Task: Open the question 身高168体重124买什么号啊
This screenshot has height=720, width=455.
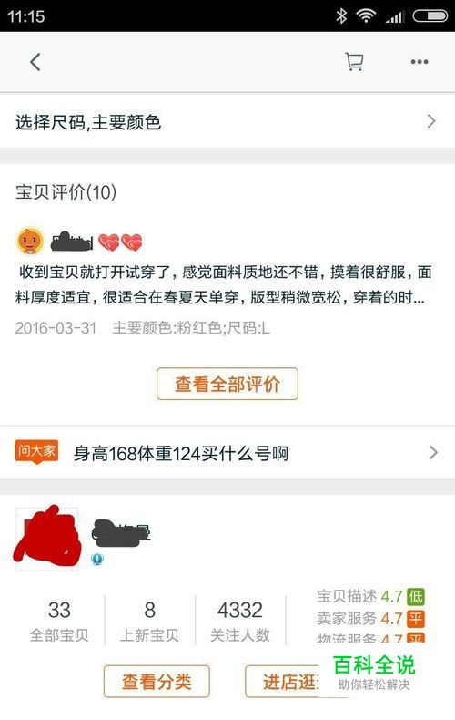Action: (181, 454)
